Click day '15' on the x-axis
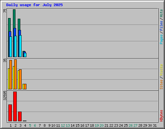The height and width of the screenshot is (129, 165). pyautogui.click(x=77, y=125)
